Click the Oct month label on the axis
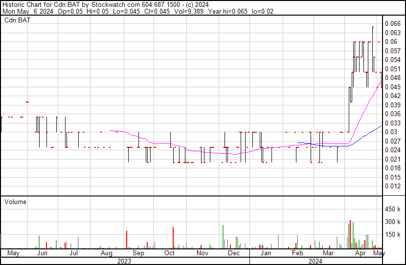The height and width of the screenshot is (265, 406). point(170,254)
